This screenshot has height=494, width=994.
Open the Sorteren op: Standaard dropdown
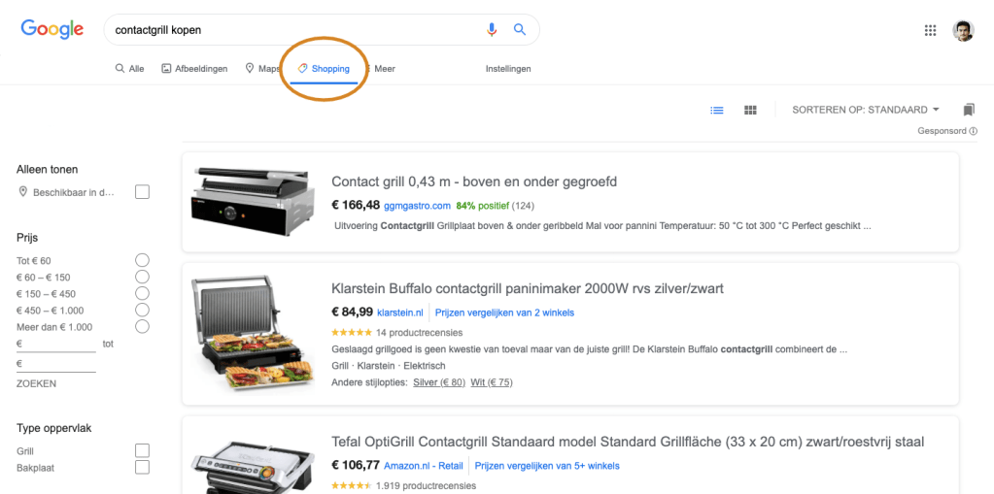tap(866, 110)
